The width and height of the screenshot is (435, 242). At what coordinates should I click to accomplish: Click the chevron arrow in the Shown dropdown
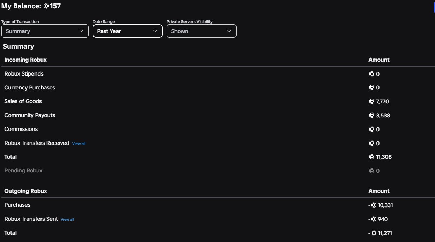pos(229,31)
